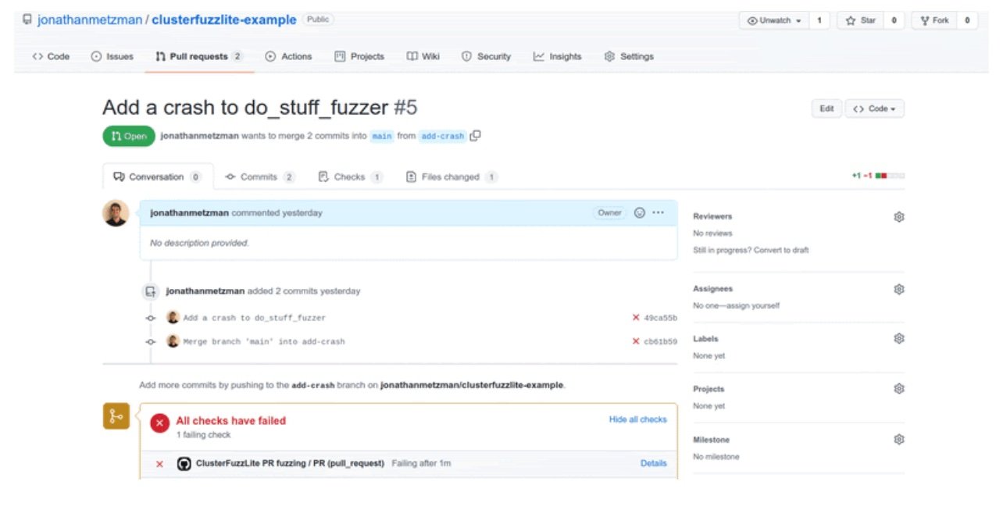Click failed status X for commit 49ca55b
Screen dimensions: 1003x506
[x=636, y=318]
